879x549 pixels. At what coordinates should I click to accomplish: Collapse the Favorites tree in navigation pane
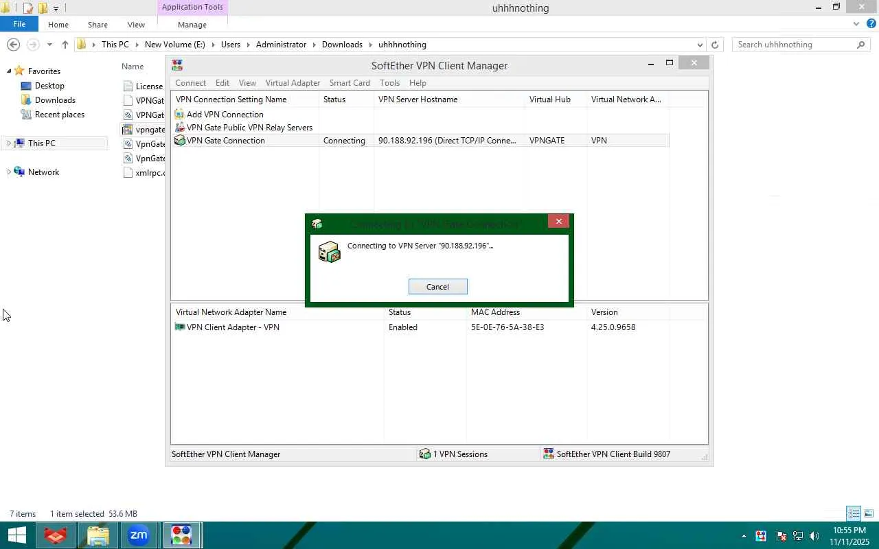coord(9,71)
